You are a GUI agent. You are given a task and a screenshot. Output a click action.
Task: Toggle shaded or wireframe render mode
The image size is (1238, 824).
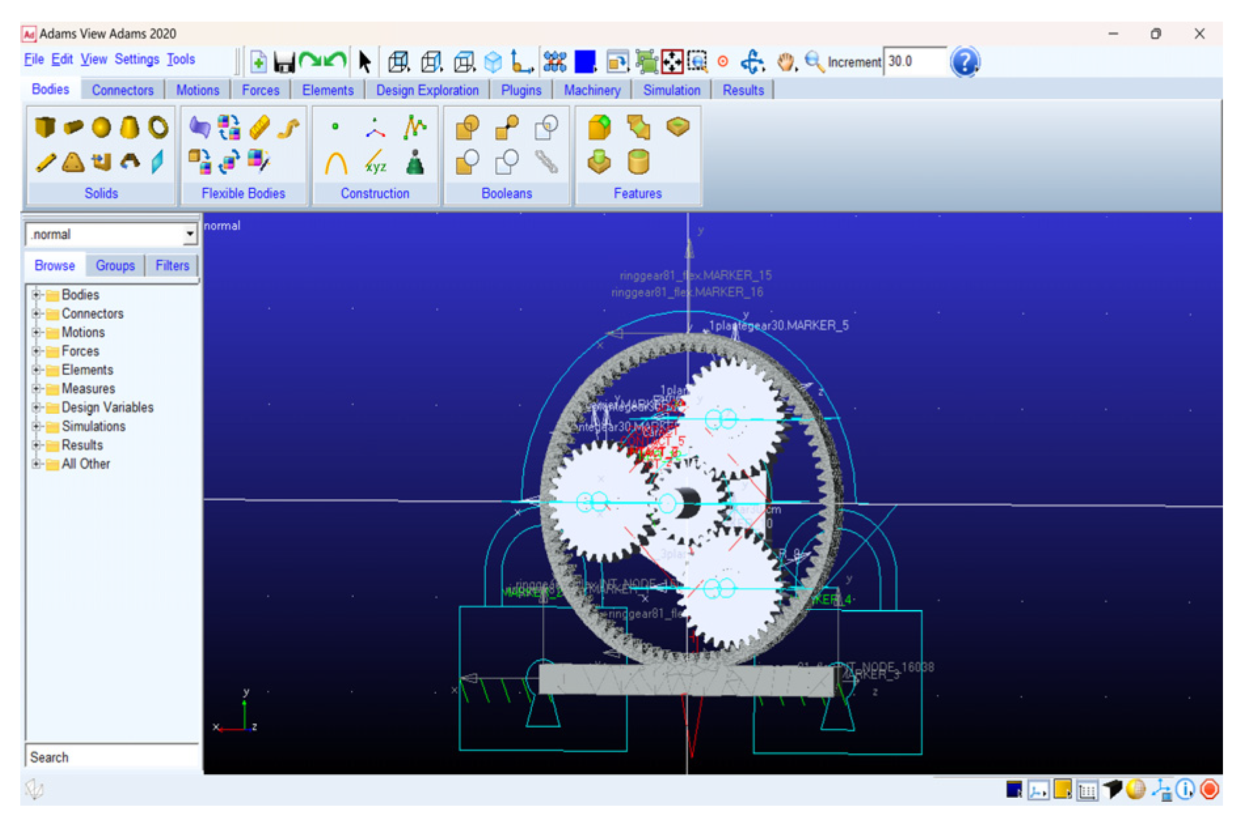click(1135, 790)
